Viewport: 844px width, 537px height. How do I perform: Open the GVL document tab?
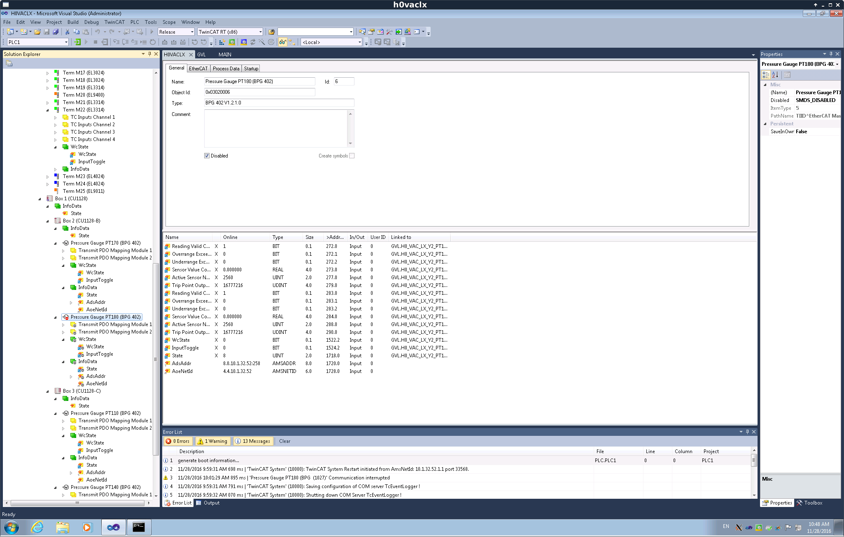(201, 54)
